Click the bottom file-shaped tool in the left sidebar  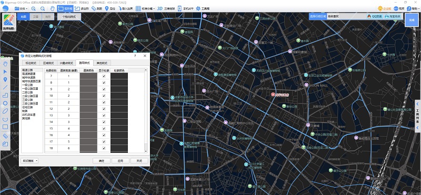point(5,144)
